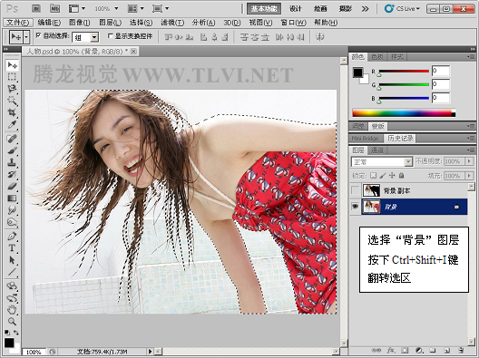Open the Auto-Select group dropdown
The height and width of the screenshot is (358, 479).
coord(94,37)
